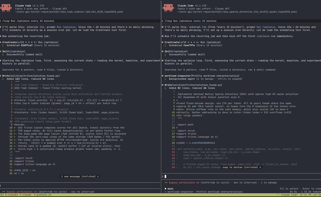The height and width of the screenshot is (197, 321).
Task: Click '+LOG2E = 1.442695040889634' diff line
Action: click(195, 143)
